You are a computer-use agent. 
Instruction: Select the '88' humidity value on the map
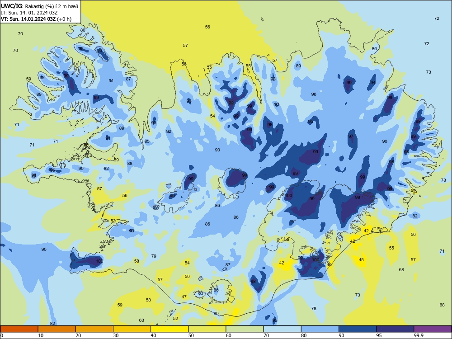130,164
